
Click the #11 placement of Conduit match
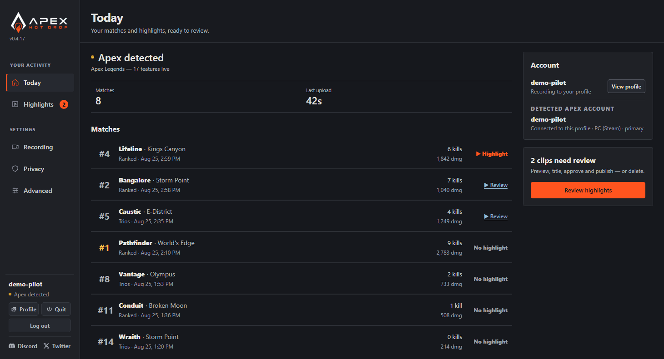pyautogui.click(x=106, y=310)
